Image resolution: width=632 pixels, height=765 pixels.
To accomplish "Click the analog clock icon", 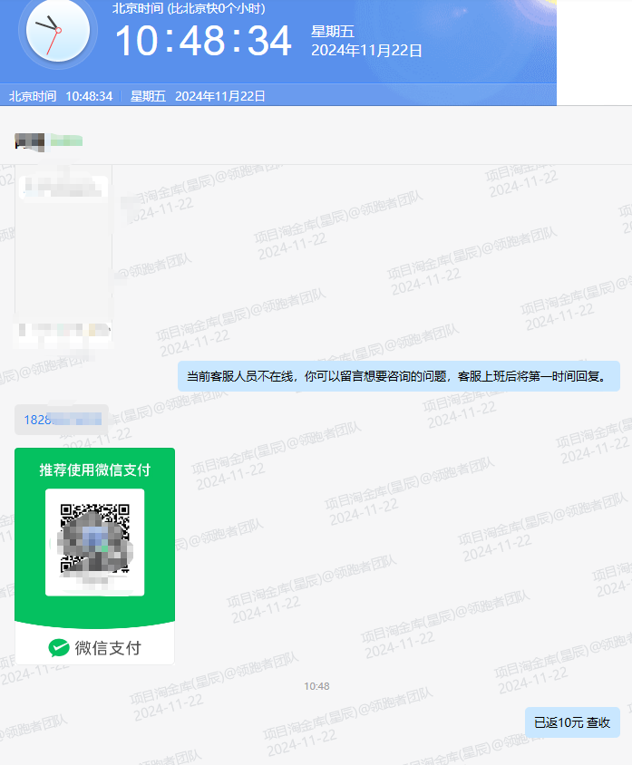I will pos(57,33).
